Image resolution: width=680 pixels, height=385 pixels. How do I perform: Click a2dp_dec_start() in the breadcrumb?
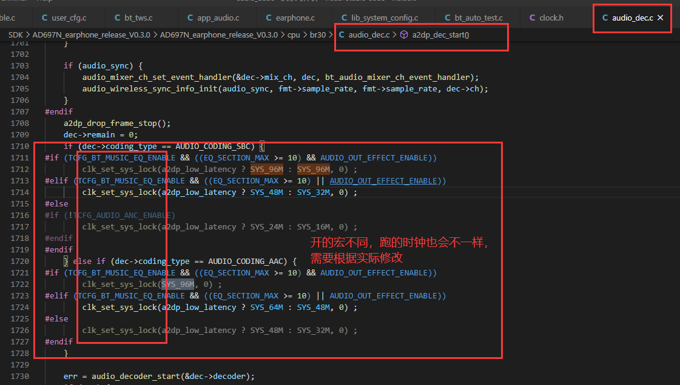click(440, 35)
